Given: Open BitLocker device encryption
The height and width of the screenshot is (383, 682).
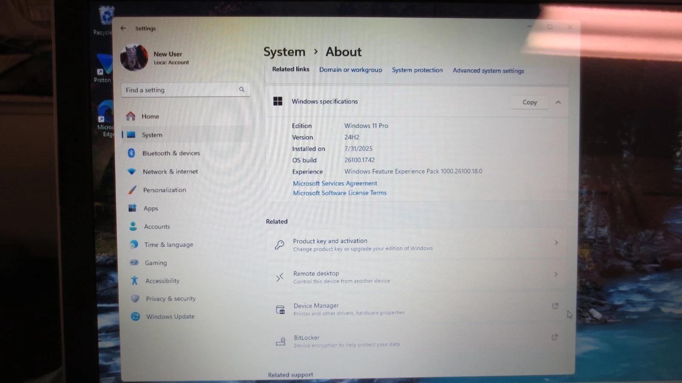Looking at the screenshot, I should pos(417,340).
